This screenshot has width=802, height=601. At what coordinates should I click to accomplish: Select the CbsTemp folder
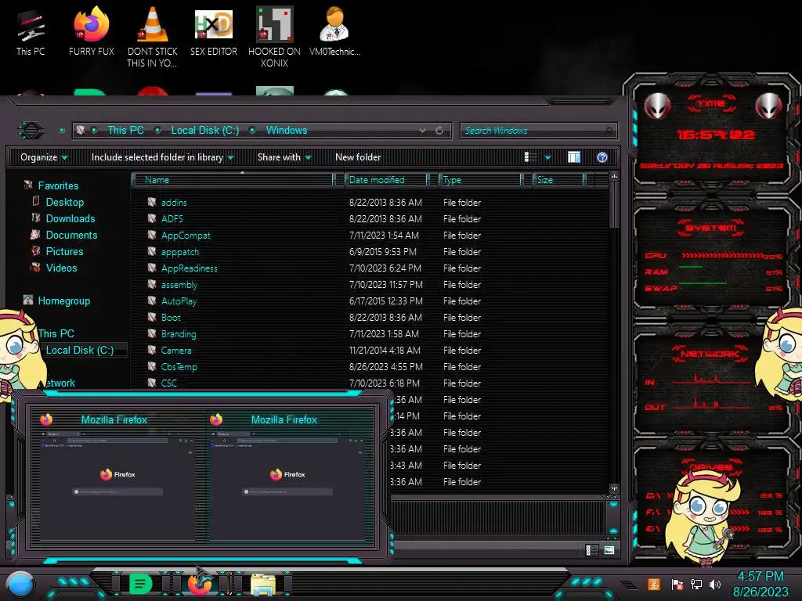[179, 366]
